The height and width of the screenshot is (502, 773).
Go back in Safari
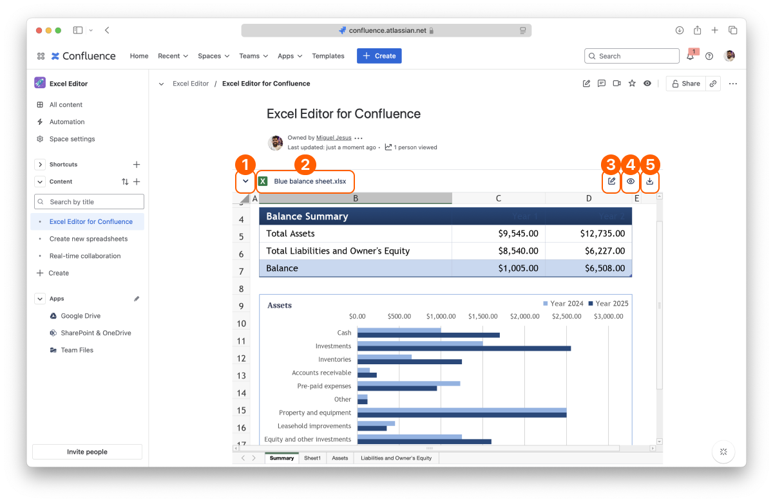pos(107,30)
